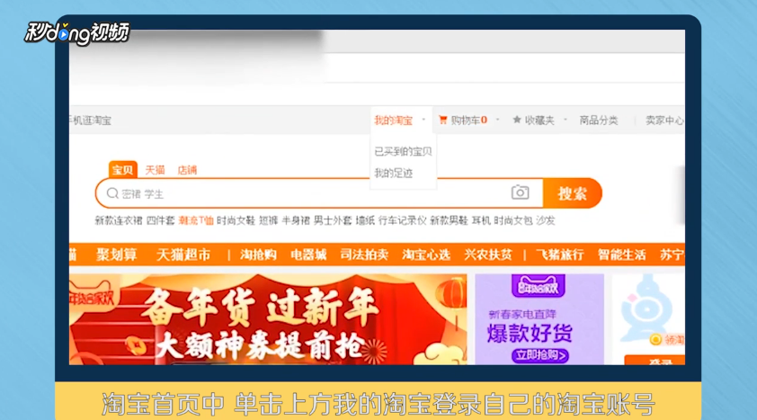Open the 备年货 过新年 banner
This screenshot has height=420, width=757.
pyautogui.click(x=268, y=319)
